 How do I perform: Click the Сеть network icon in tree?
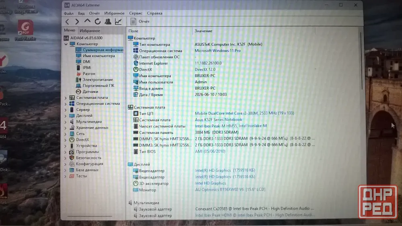pyautogui.click(x=72, y=134)
